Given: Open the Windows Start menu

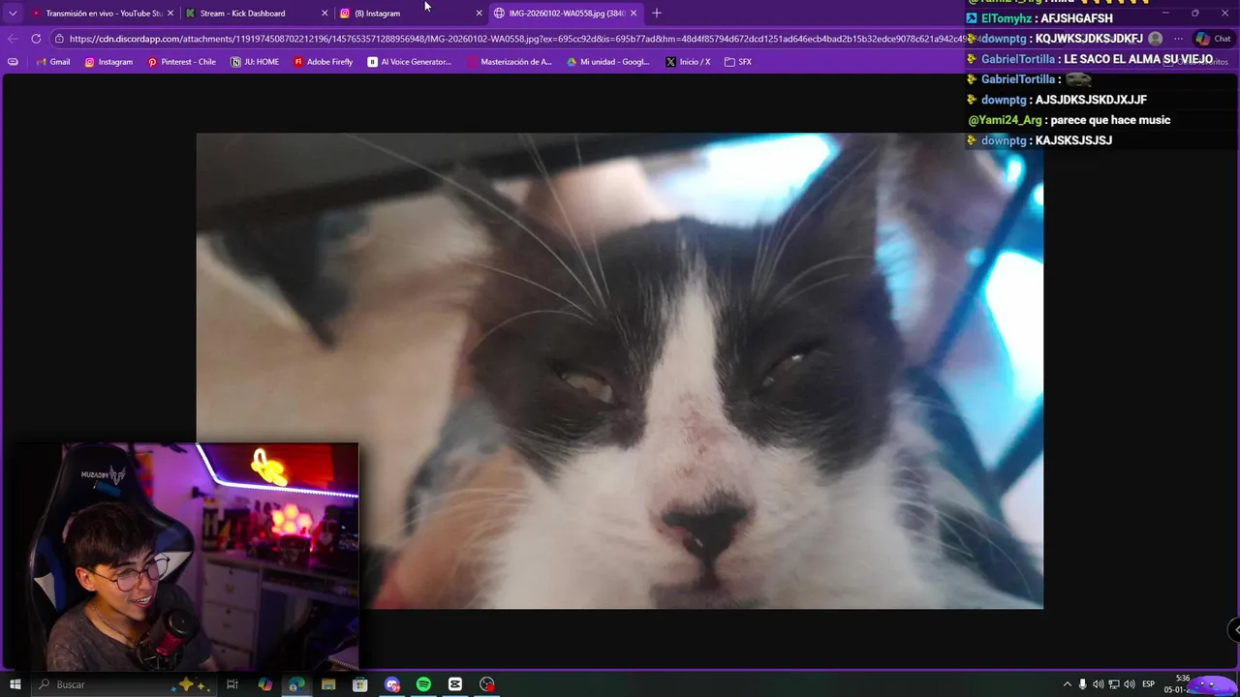Looking at the screenshot, I should pos(15,684).
